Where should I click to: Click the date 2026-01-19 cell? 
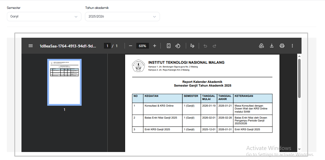pyautogui.click(x=209, y=109)
